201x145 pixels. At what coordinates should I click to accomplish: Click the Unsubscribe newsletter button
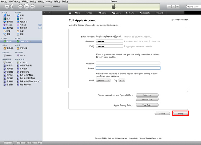147,99
